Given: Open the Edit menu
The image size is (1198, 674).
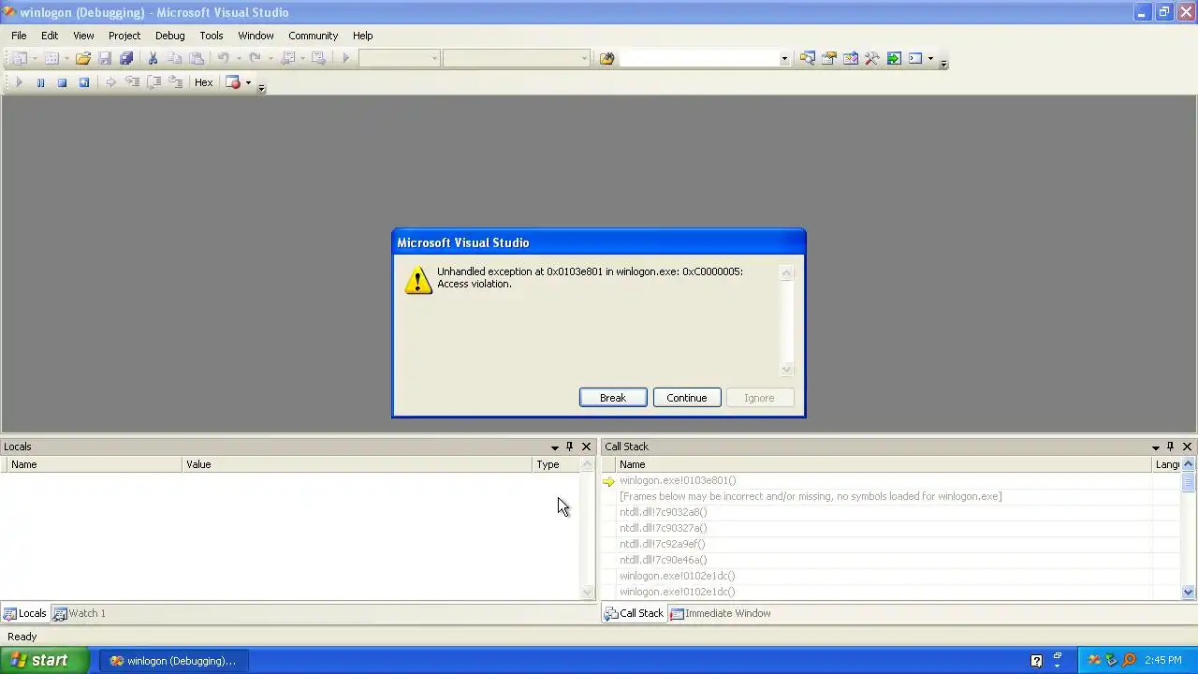Looking at the screenshot, I should click(50, 36).
